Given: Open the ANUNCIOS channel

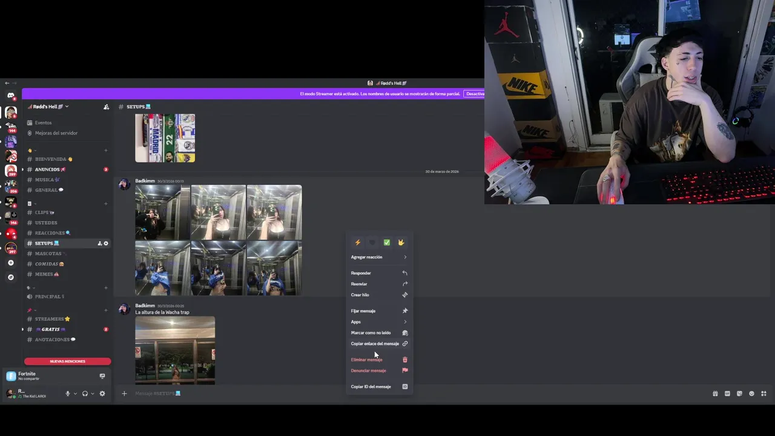Looking at the screenshot, I should pyautogui.click(x=67, y=170).
